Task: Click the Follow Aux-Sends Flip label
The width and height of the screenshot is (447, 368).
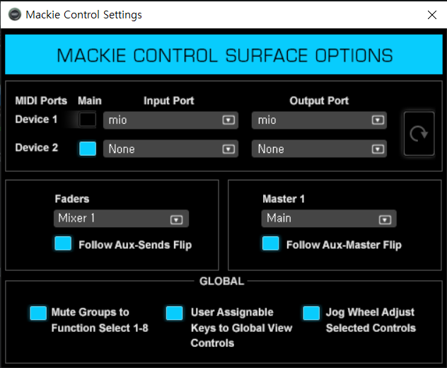Action: 135,245
